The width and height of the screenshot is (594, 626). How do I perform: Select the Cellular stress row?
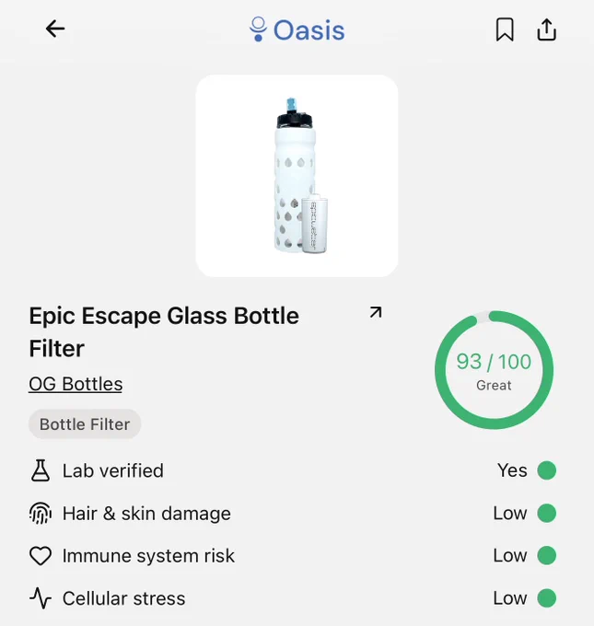pyautogui.click(x=293, y=598)
